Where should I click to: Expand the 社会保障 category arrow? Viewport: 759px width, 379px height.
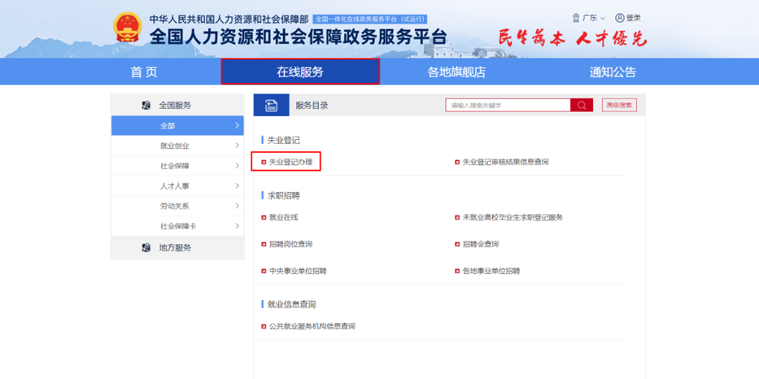[x=237, y=166]
